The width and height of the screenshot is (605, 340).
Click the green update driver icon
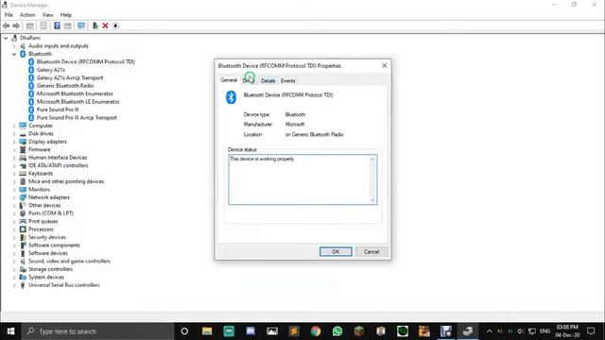click(95, 25)
